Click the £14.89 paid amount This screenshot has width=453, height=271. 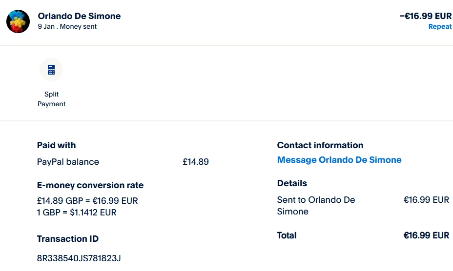point(196,162)
